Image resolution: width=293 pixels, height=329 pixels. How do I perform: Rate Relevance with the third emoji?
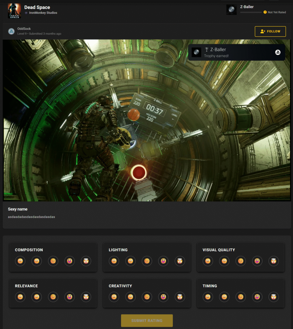point(53,297)
